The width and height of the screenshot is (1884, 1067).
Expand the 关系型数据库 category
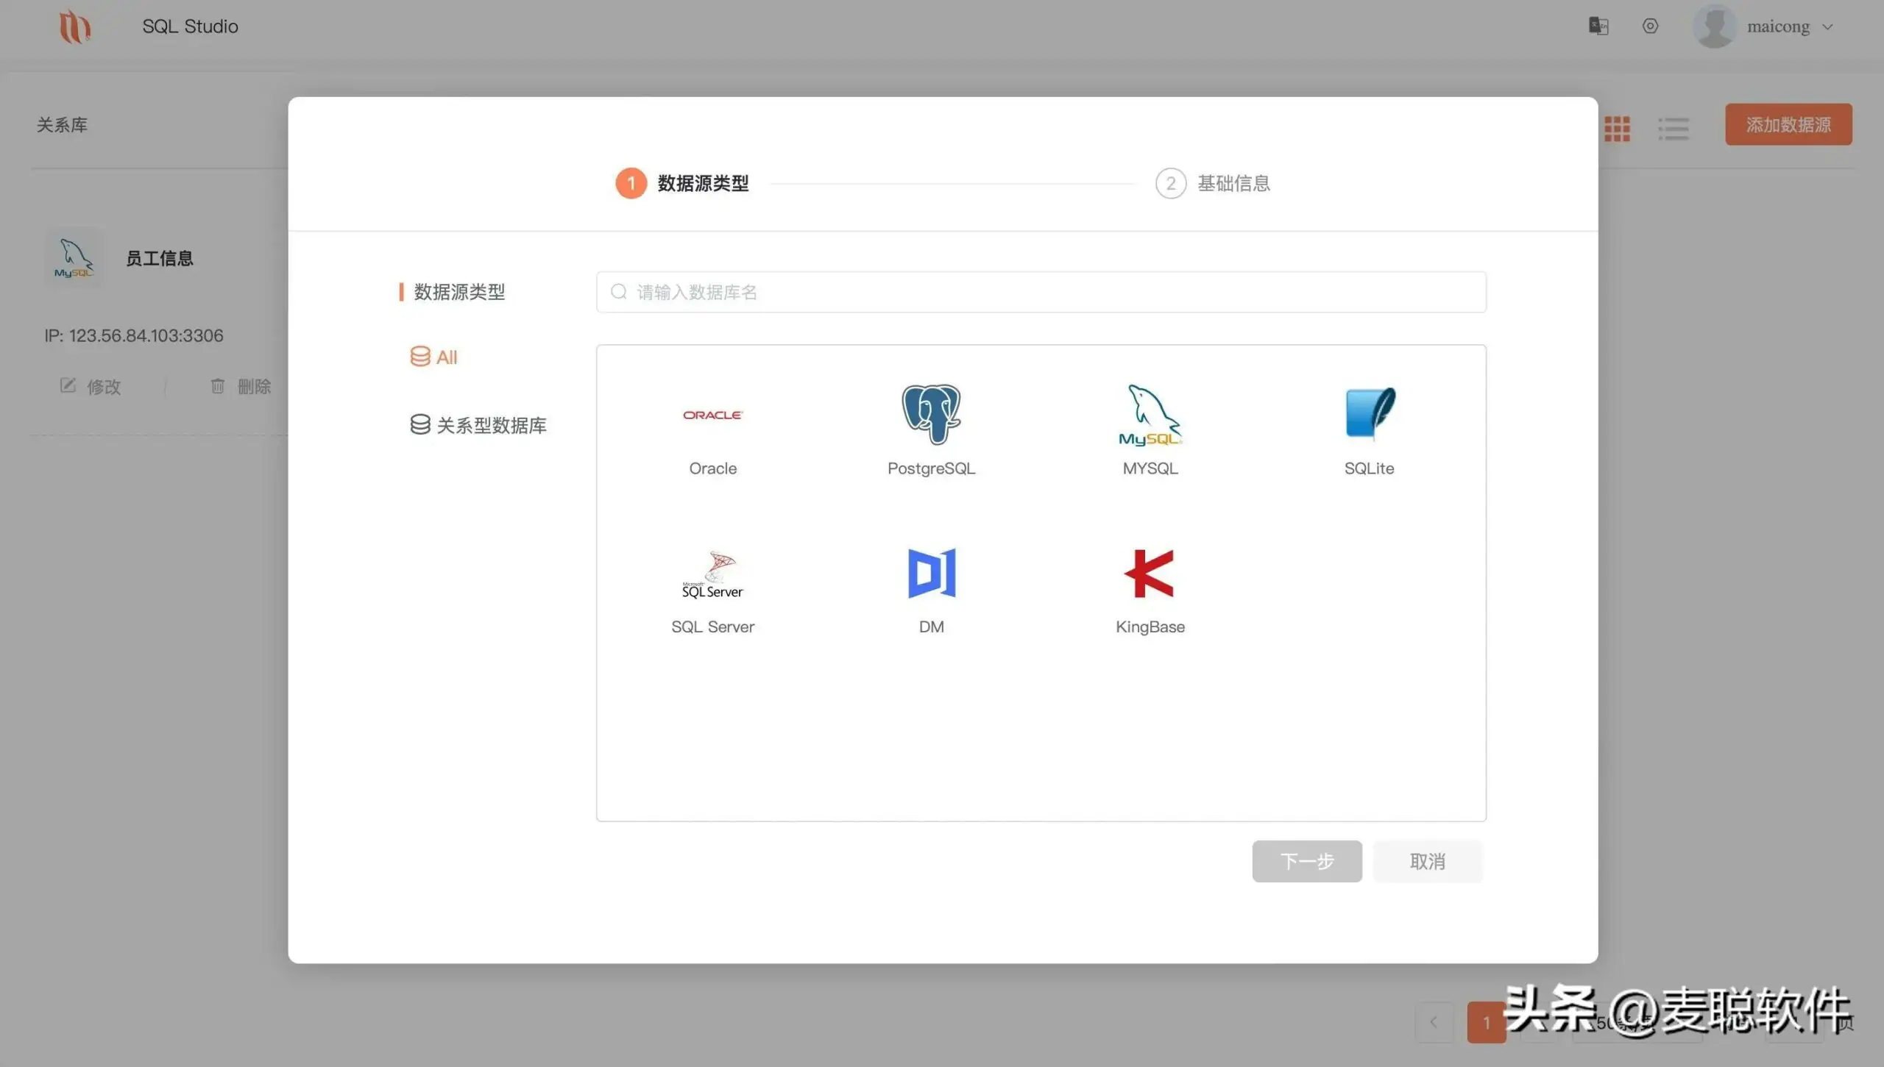coord(478,424)
